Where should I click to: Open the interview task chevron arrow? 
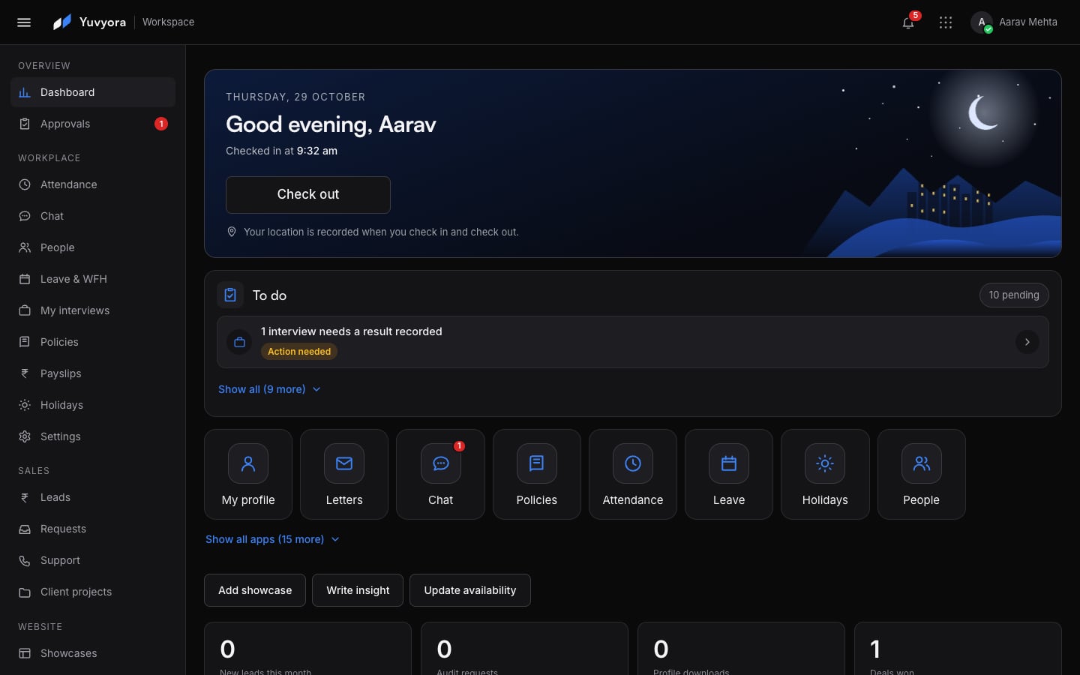[1027, 342]
